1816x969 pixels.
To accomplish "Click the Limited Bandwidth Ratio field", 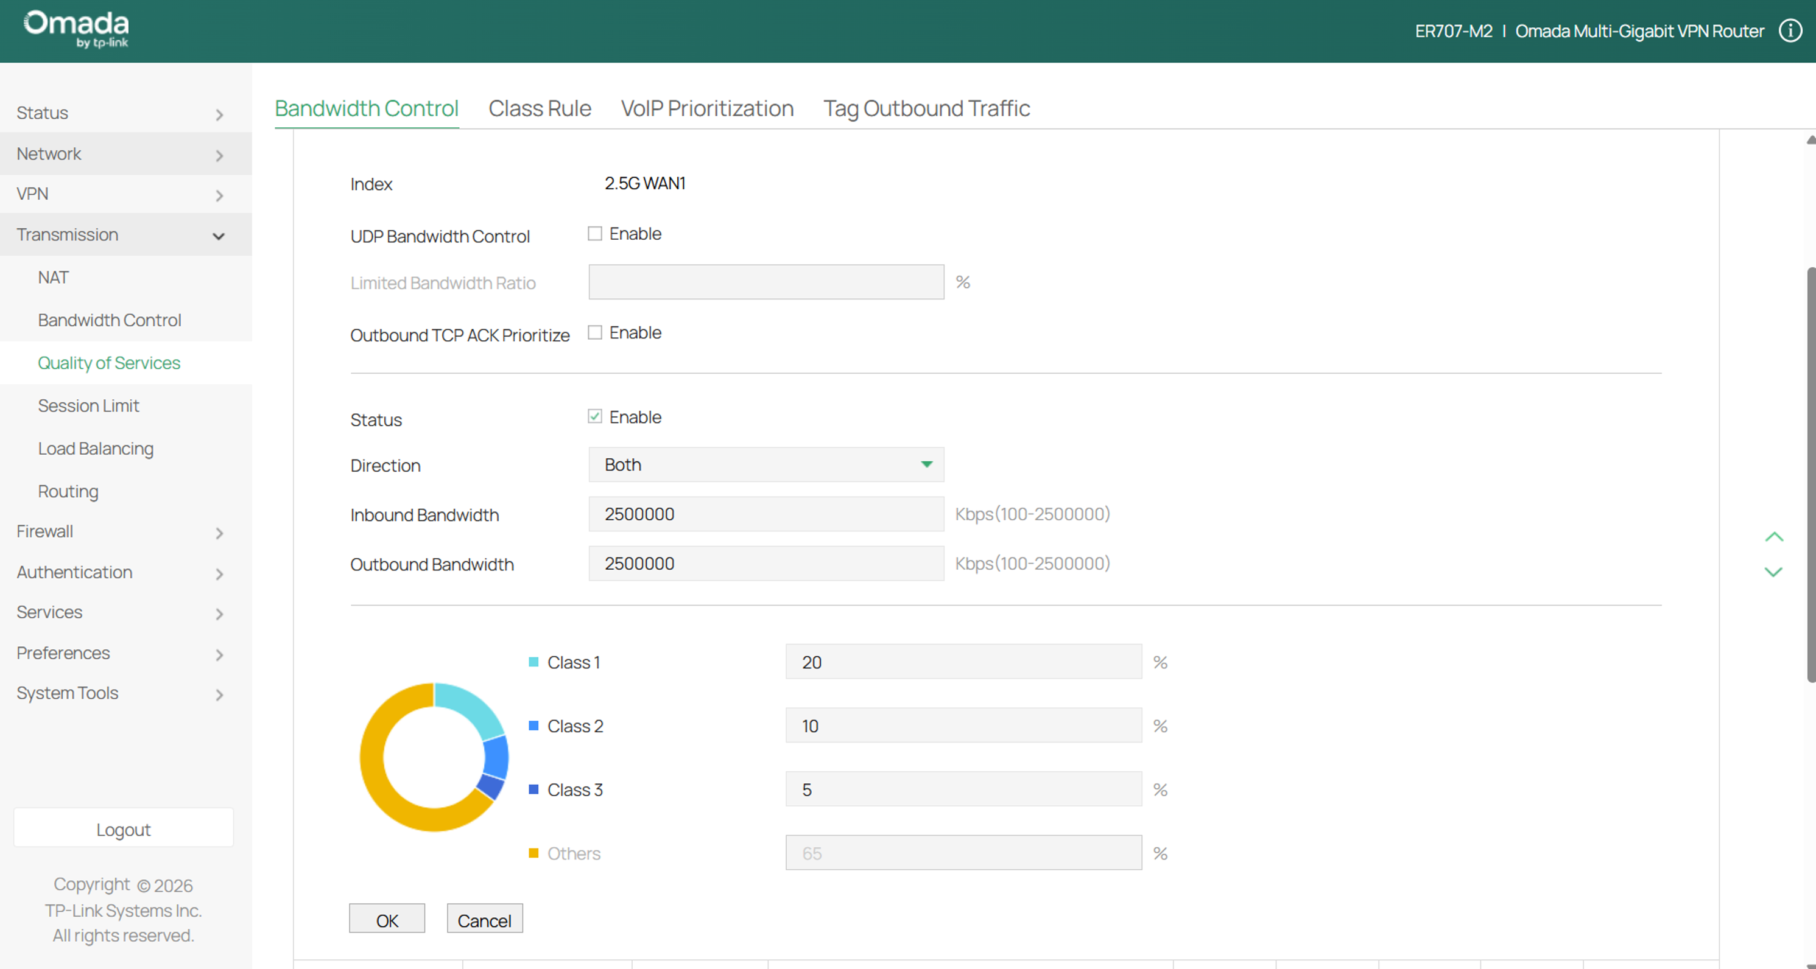I will [x=766, y=282].
